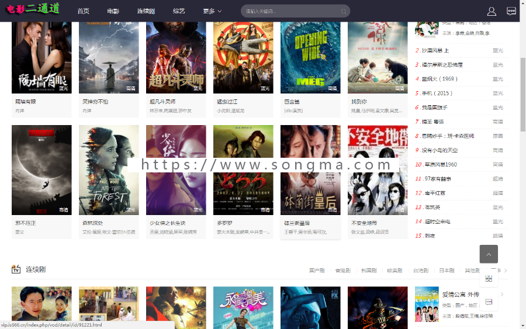Select the 韩国剧 category tab
Image resolution: width=526 pixels, height=329 pixels.
click(x=369, y=271)
